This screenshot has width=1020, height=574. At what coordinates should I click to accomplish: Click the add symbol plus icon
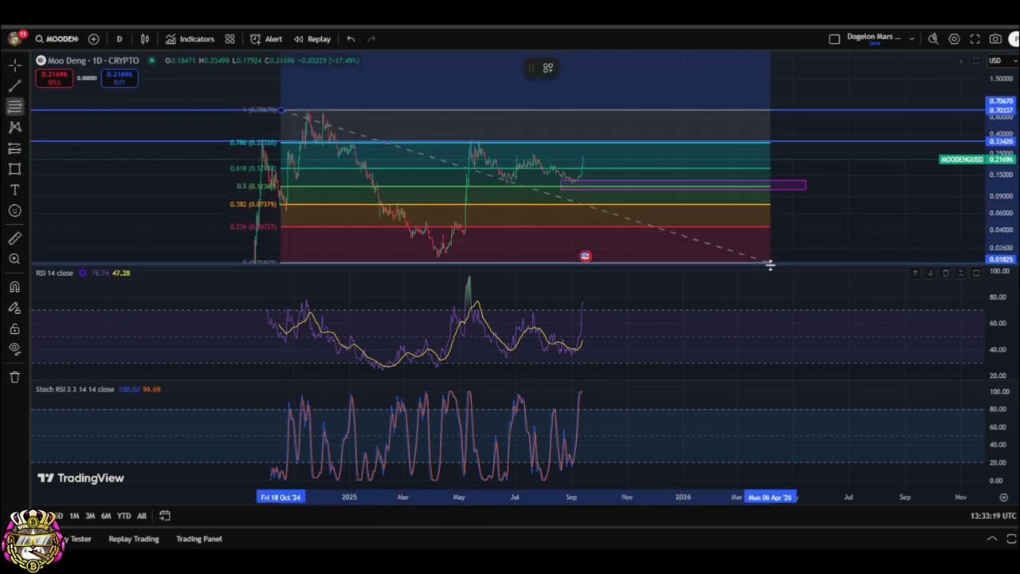[93, 38]
